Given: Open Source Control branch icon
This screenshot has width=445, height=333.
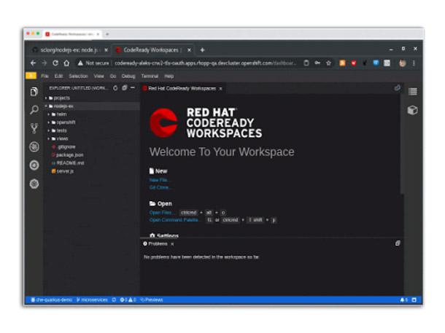Looking at the screenshot, I should pyautogui.click(x=34, y=128).
